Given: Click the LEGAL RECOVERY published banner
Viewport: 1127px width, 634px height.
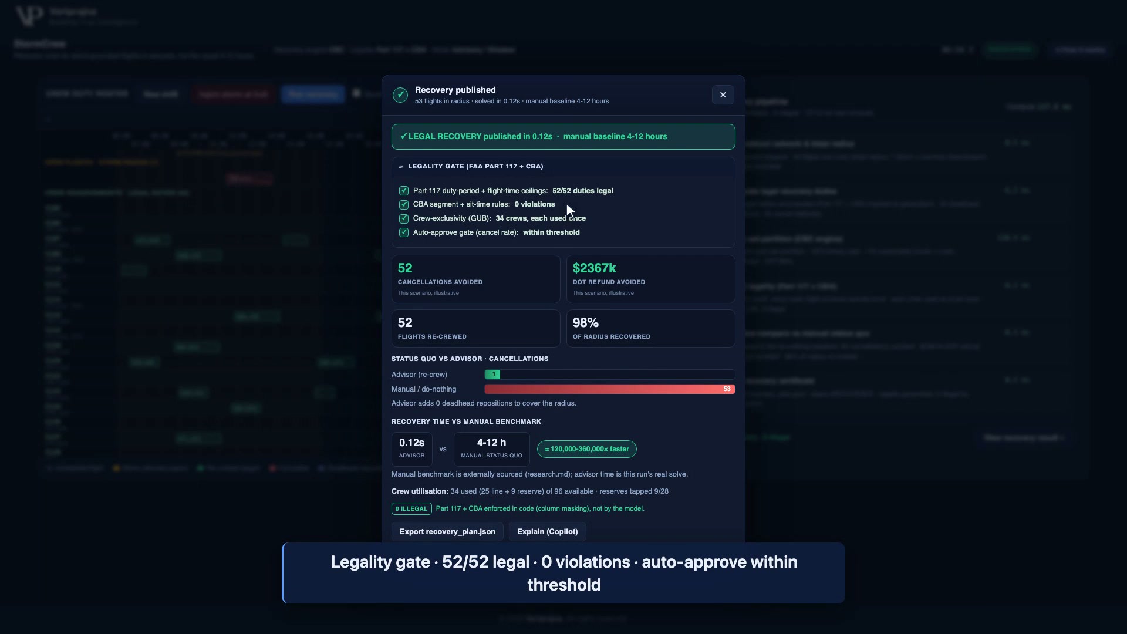Looking at the screenshot, I should [x=563, y=137].
